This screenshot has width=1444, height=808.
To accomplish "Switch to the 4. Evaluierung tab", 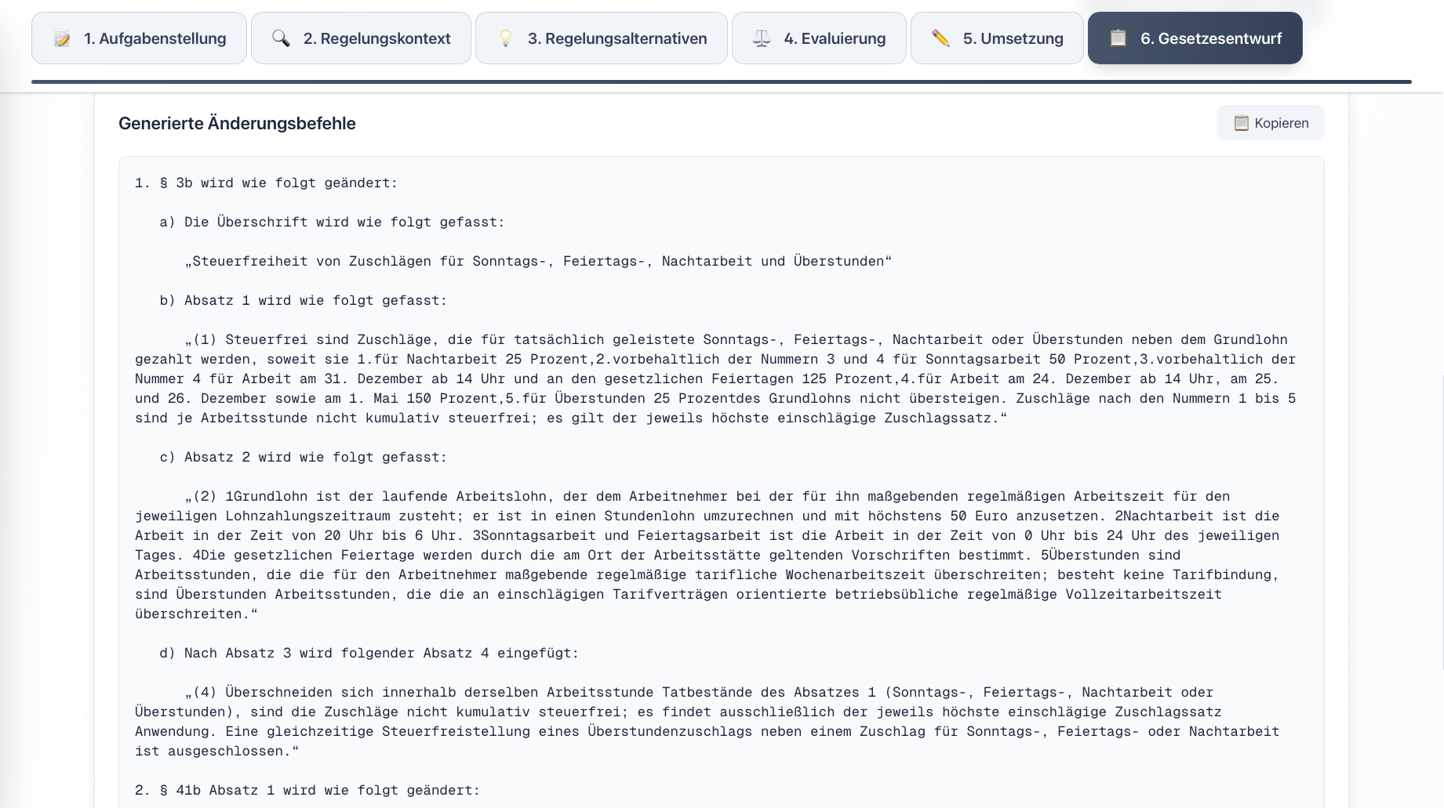I will click(x=819, y=38).
